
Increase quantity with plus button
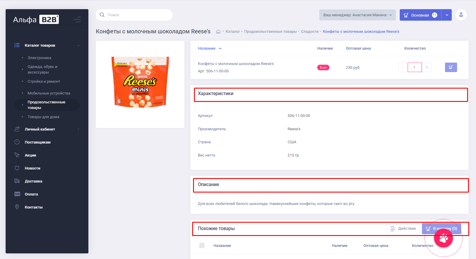[427, 67]
